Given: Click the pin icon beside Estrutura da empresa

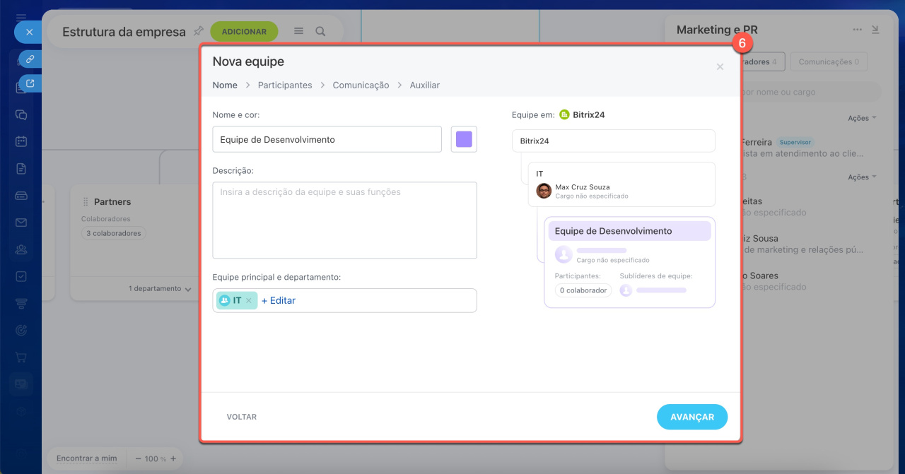Looking at the screenshot, I should (x=199, y=31).
